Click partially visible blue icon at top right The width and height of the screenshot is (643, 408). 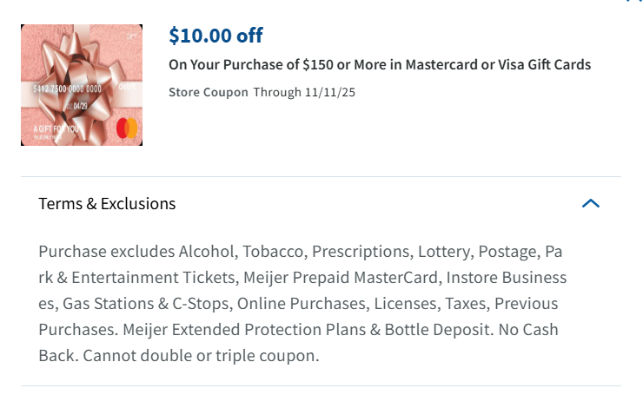[x=633, y=2]
